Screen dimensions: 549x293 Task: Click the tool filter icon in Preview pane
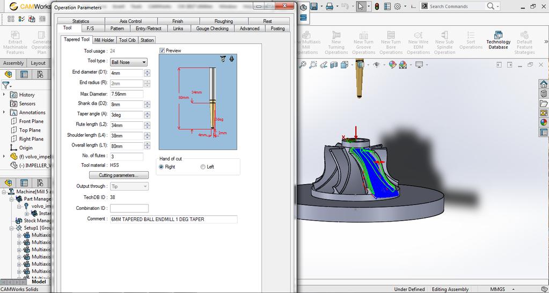point(223,59)
